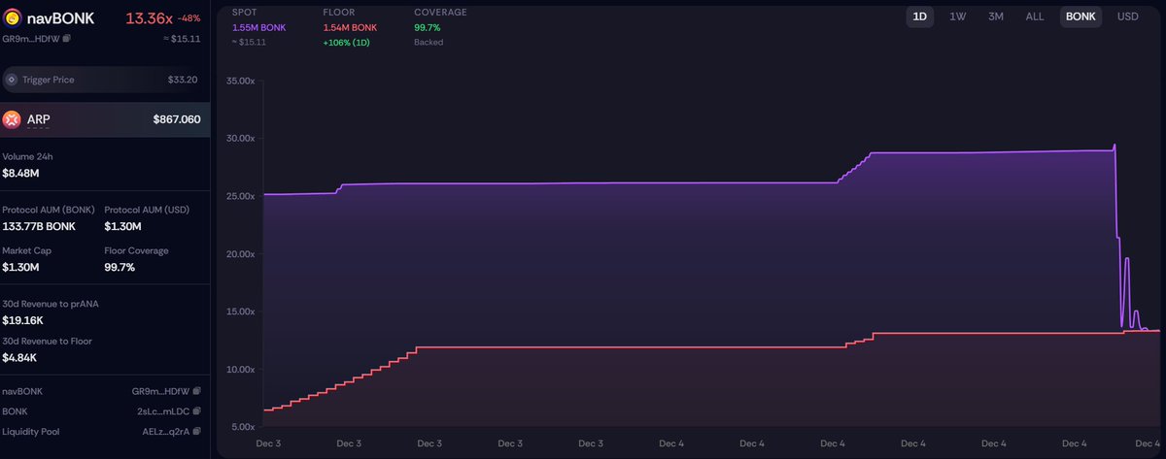Click the GR9m...HDfW address in navBONK row
Image resolution: width=1166 pixels, height=459 pixels.
point(160,391)
